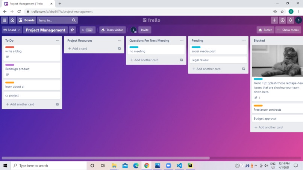Image resolution: width=303 pixels, height=170 pixels.
Task: Click description icon on Redesign product card
Action: click(x=8, y=75)
